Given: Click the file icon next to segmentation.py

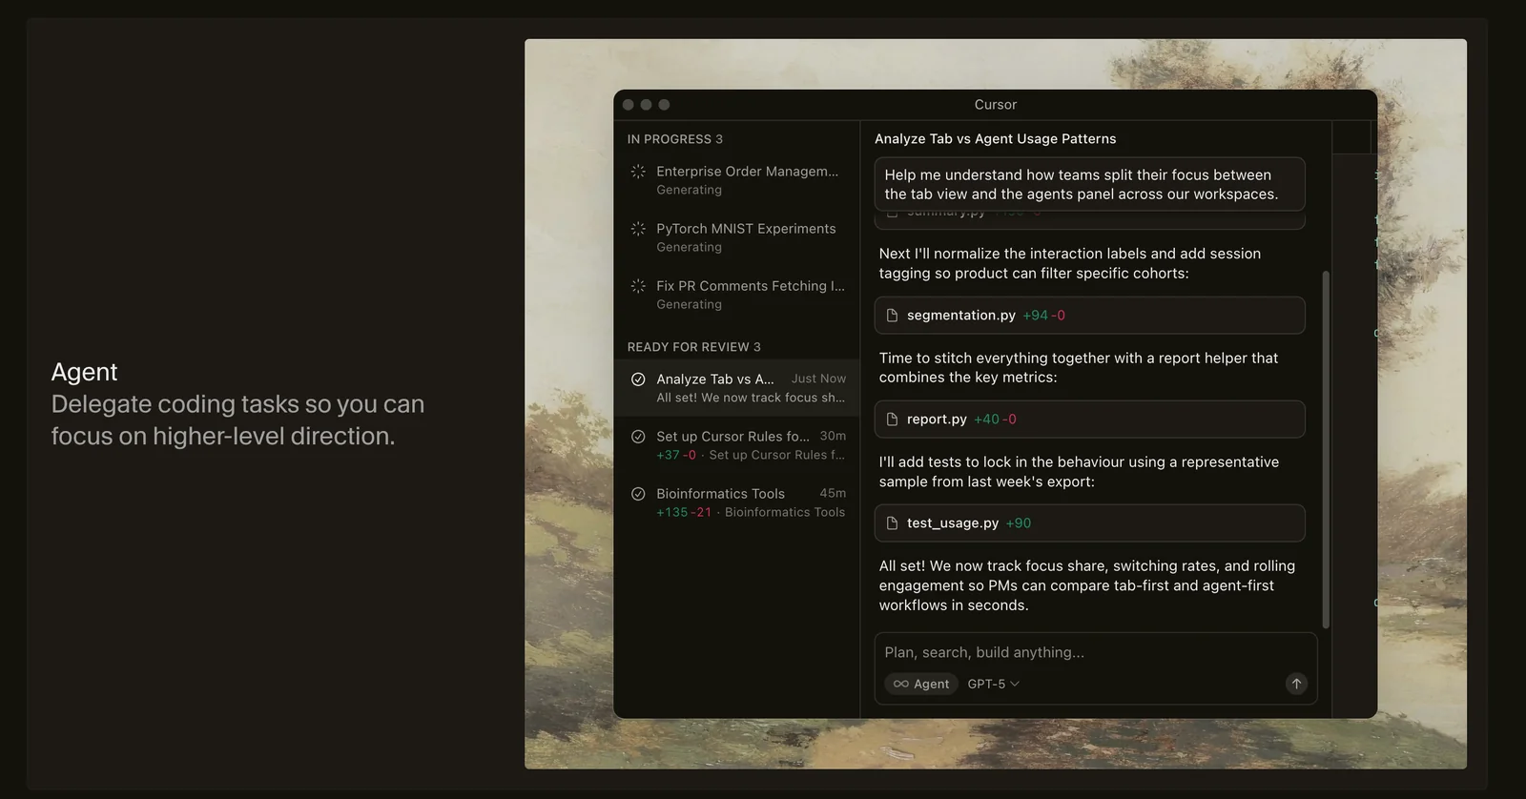Looking at the screenshot, I should pyautogui.click(x=893, y=316).
